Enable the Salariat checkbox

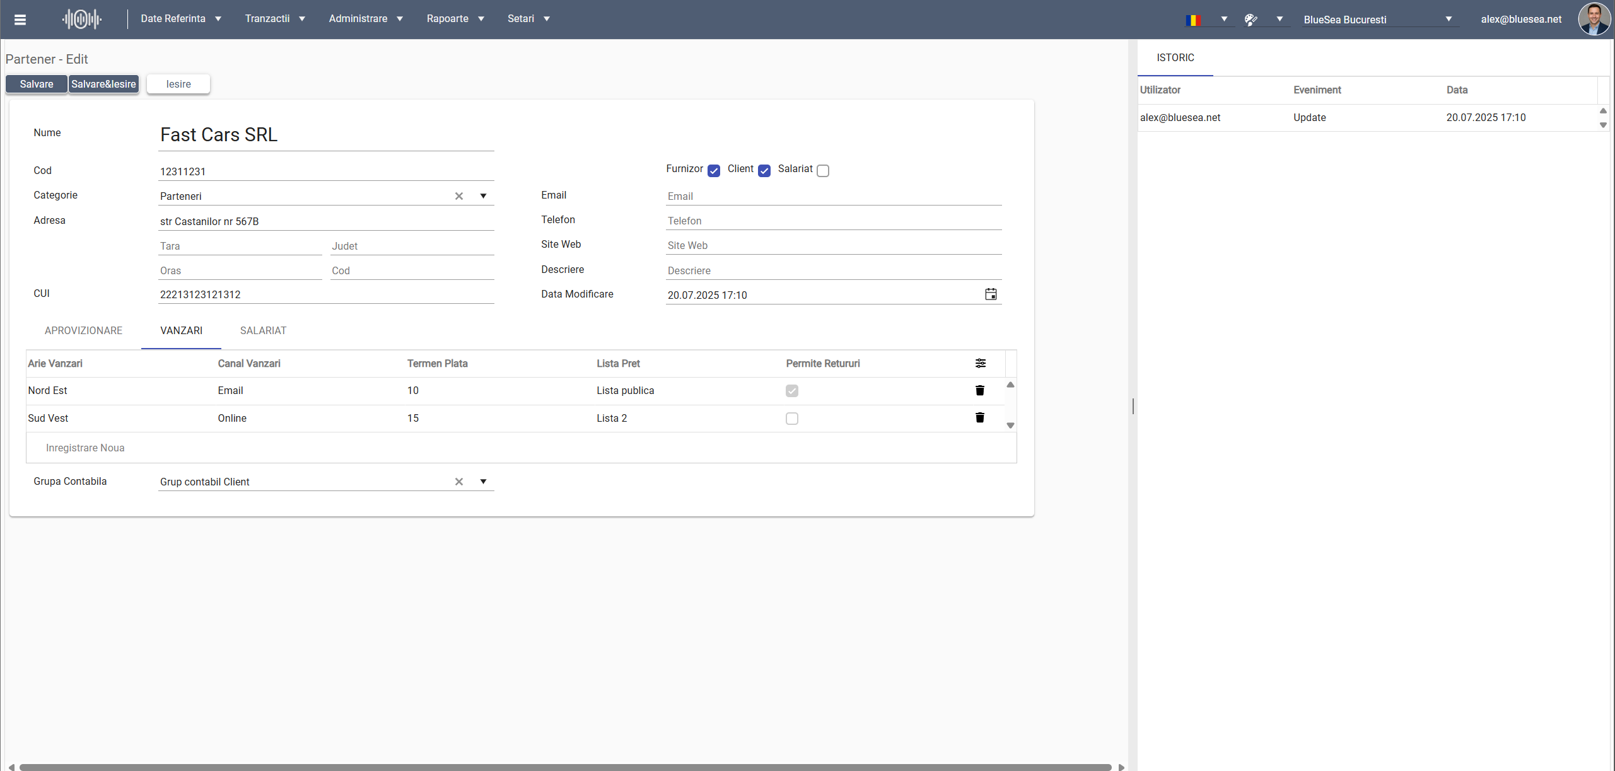coord(822,171)
